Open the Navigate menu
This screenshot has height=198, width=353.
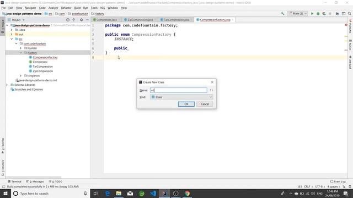tap(30, 8)
